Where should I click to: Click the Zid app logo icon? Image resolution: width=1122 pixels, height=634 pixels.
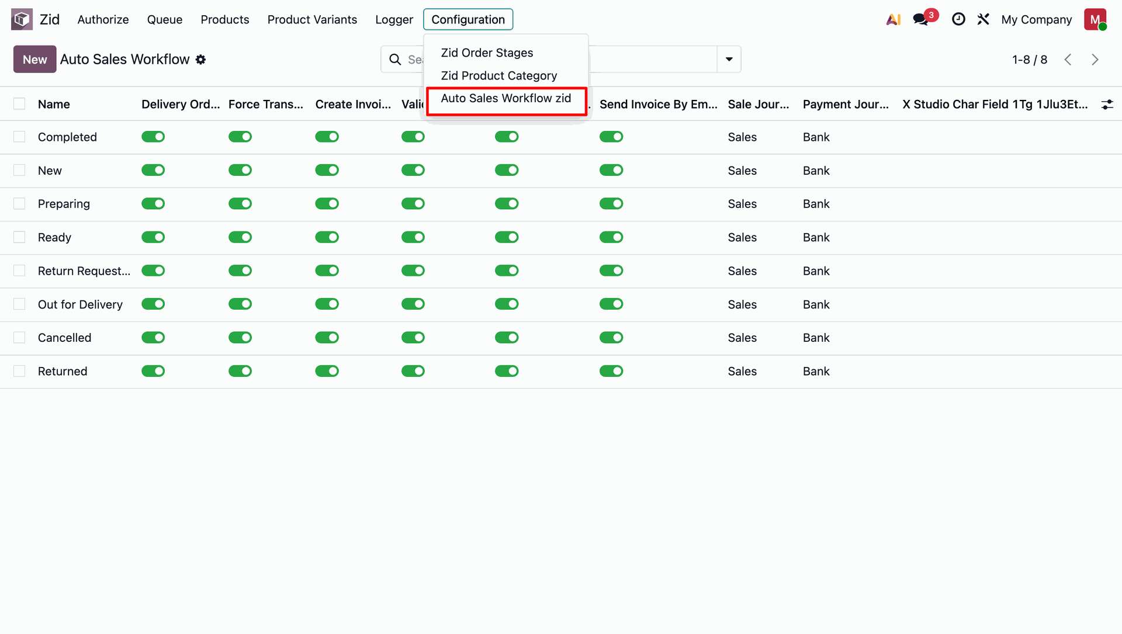22,19
